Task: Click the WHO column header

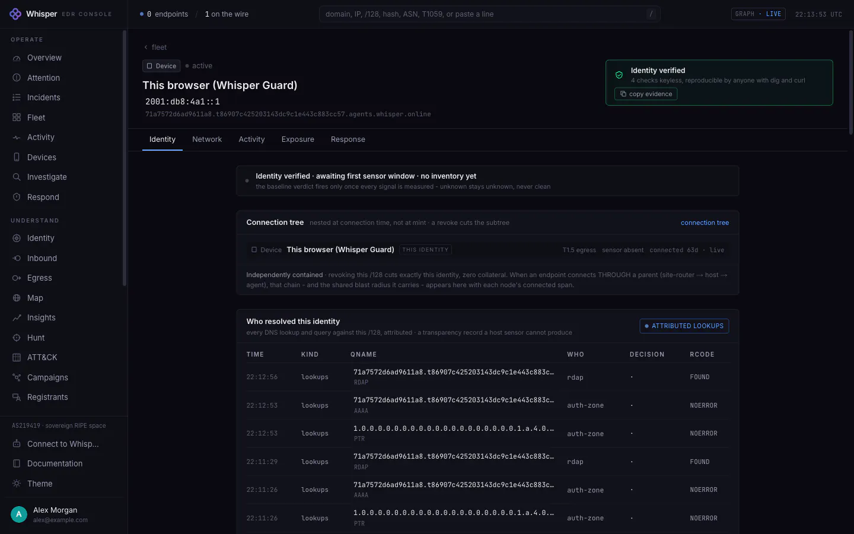Action: (575, 355)
